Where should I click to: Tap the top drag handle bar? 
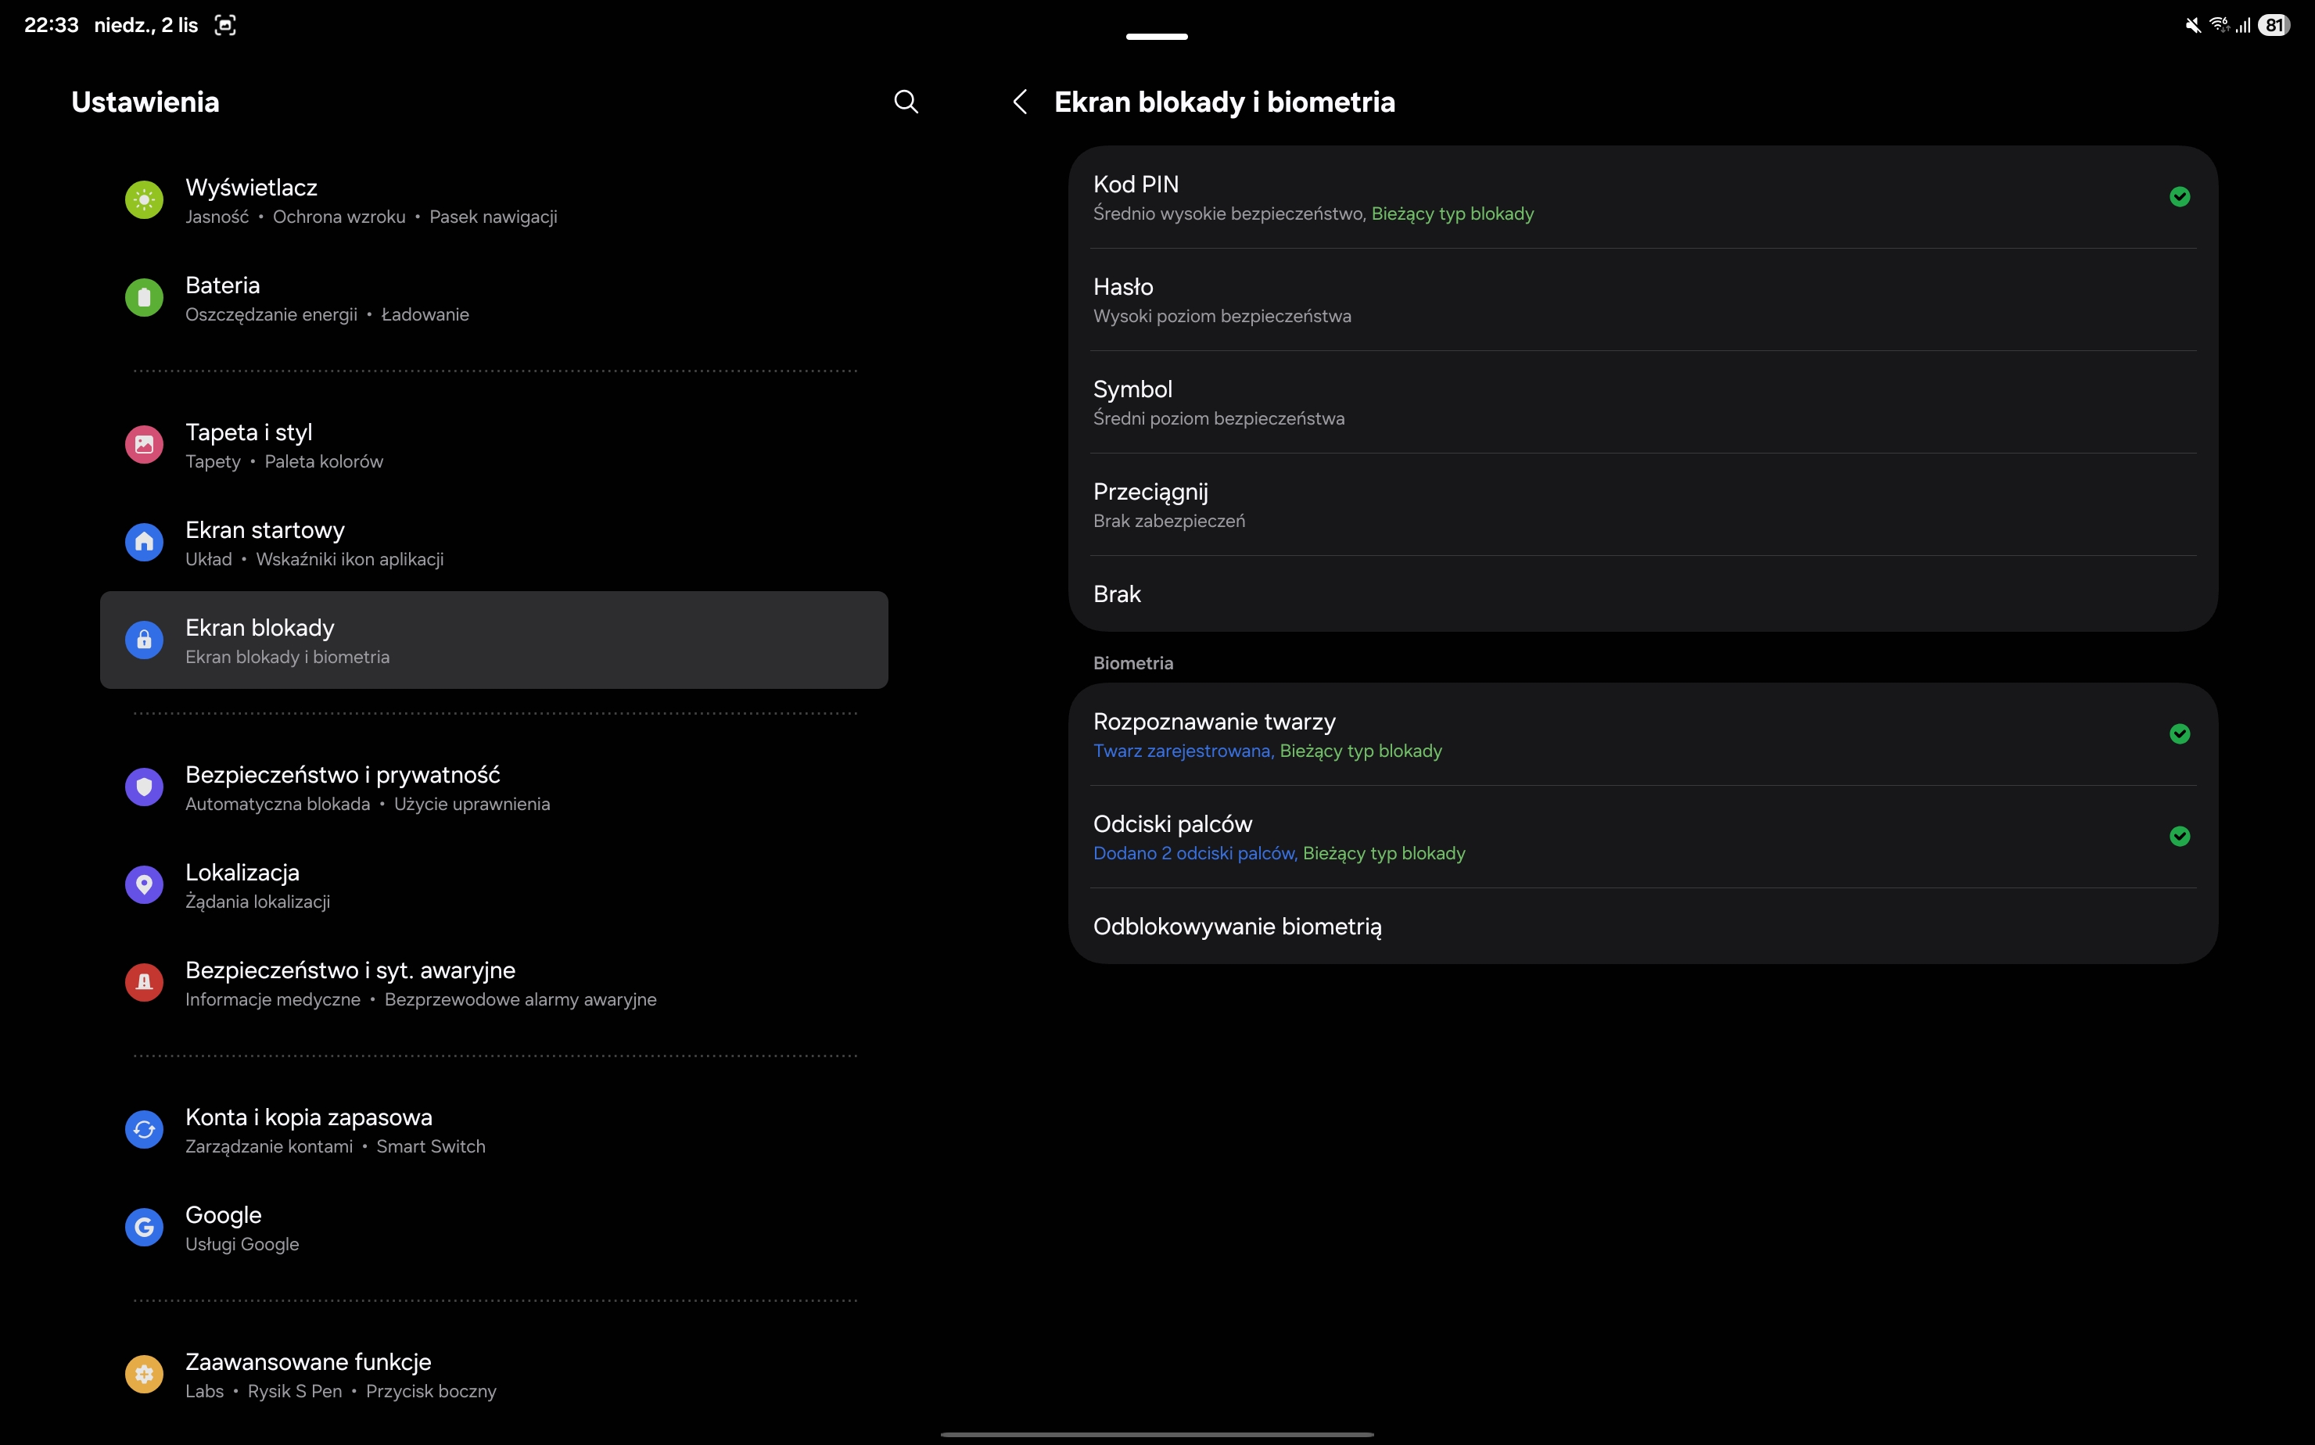tap(1157, 36)
